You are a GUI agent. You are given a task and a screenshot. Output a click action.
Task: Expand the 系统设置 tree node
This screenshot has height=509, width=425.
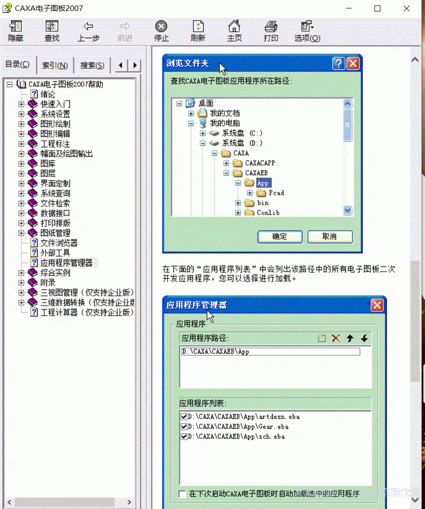point(21,114)
